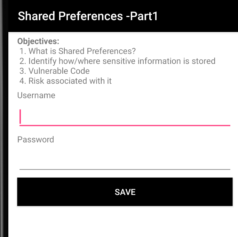Focus the Username input field
238x237 pixels.
click(125, 116)
